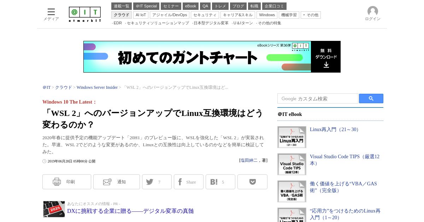The image size is (424, 222).
Task: Bookmark on Hatena B! button
Action: pos(220,182)
